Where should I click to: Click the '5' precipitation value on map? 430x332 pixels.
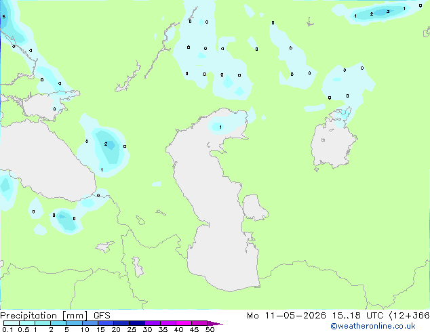click(3, 17)
